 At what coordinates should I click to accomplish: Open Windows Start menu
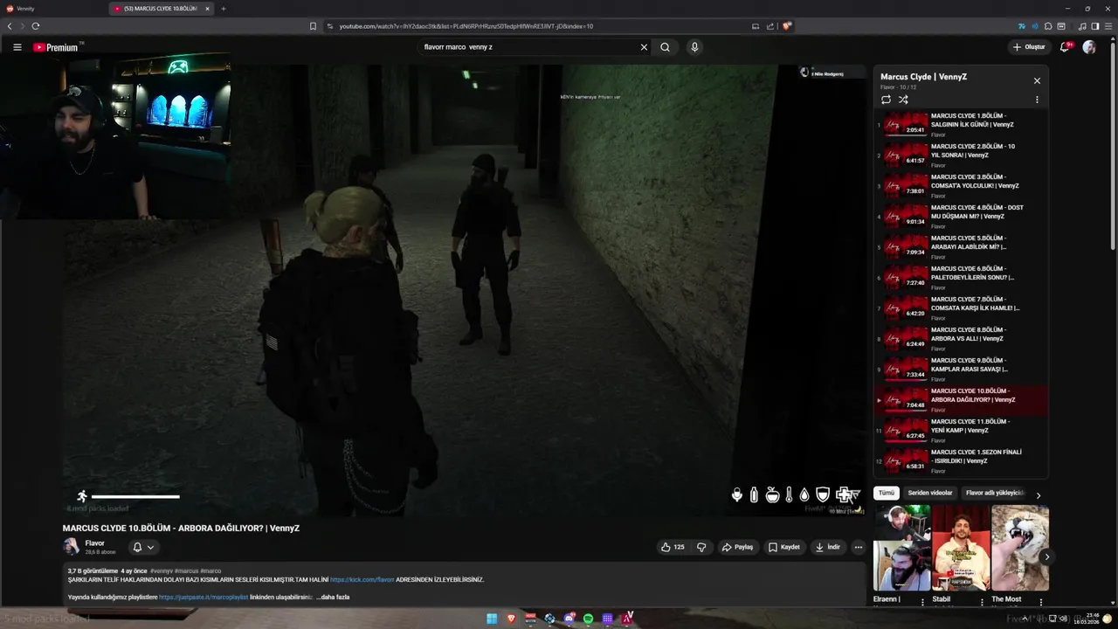(493, 619)
